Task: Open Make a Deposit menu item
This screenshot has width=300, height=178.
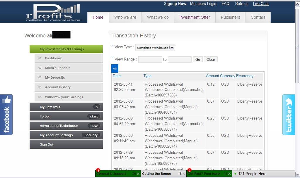Action: tap(69, 68)
